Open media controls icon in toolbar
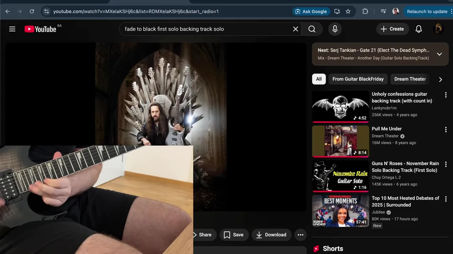This screenshot has height=254, width=453. pyautogui.click(x=383, y=11)
